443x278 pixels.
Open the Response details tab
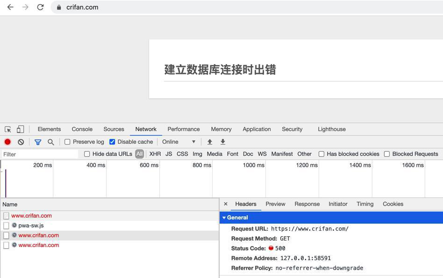coord(307,204)
